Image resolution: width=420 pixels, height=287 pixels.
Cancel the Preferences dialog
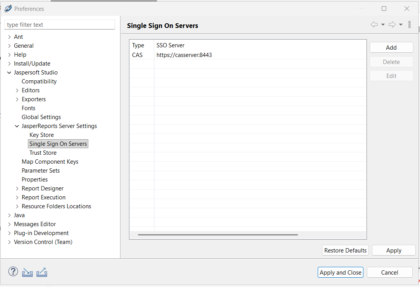tap(390, 272)
